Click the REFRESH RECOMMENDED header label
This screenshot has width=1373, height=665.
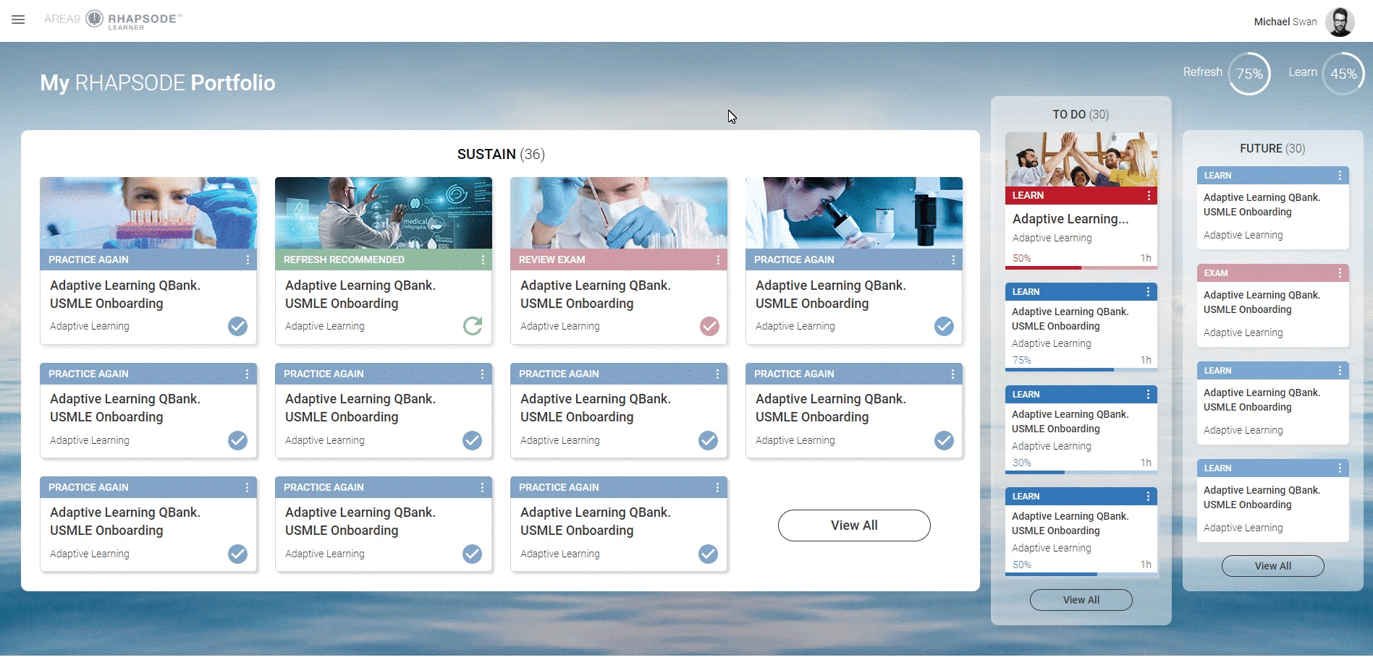pos(344,259)
